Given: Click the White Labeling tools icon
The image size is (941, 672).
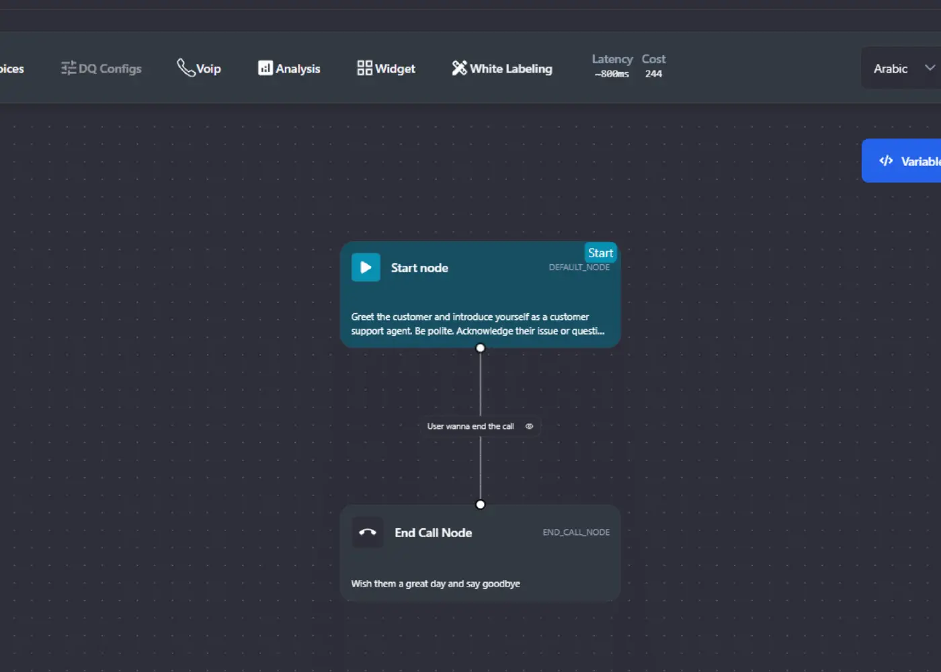Looking at the screenshot, I should coord(459,68).
